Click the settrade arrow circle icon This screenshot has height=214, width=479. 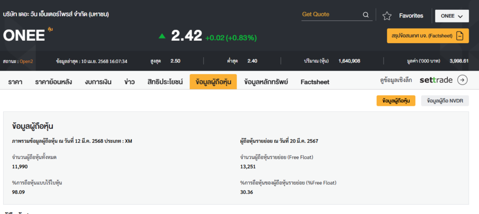[x=462, y=80]
